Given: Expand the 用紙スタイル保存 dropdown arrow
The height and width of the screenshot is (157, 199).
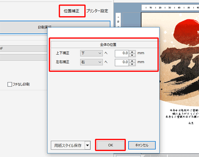Looking at the screenshot, I should [x=88, y=146].
